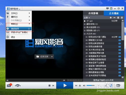Open the skin color palette icon
This screenshot has width=126, height=95.
111,8
